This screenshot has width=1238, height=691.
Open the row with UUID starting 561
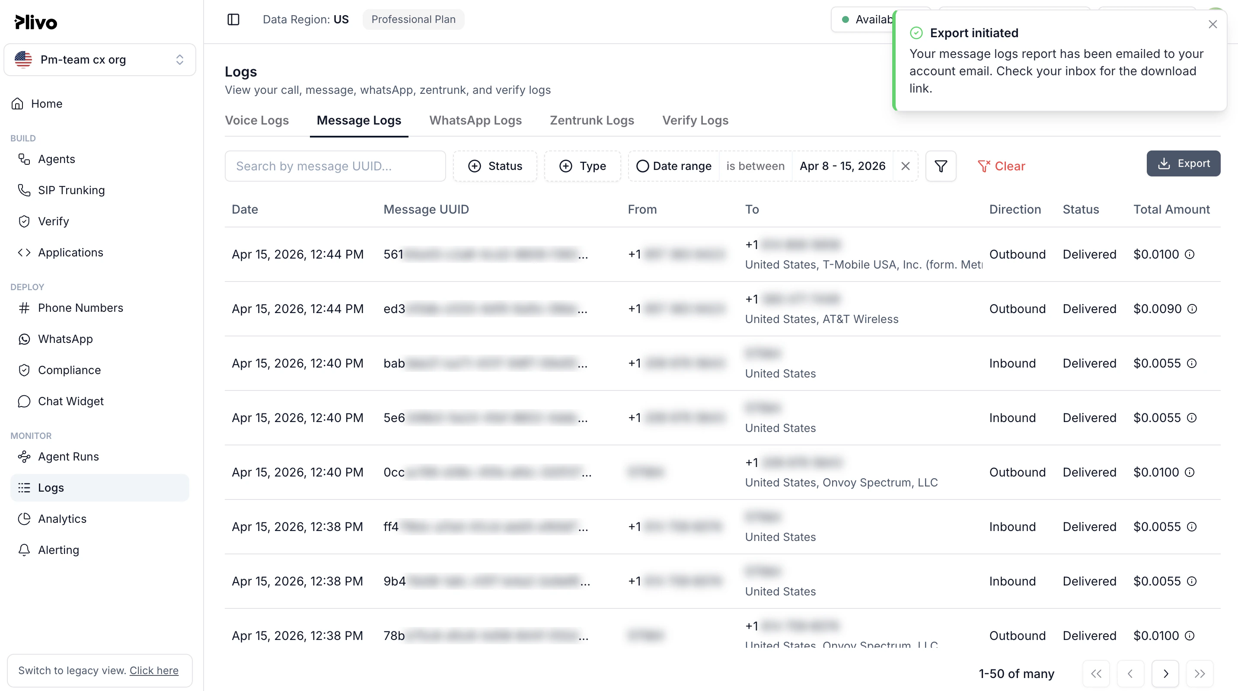point(722,255)
